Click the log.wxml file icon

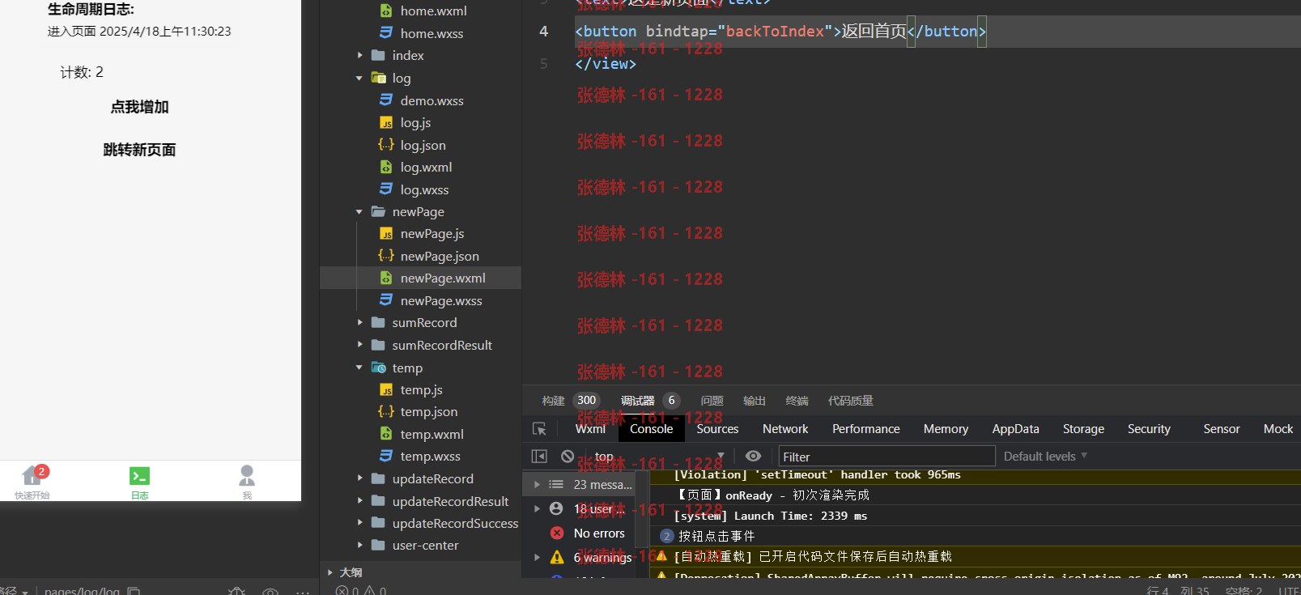coord(386,167)
